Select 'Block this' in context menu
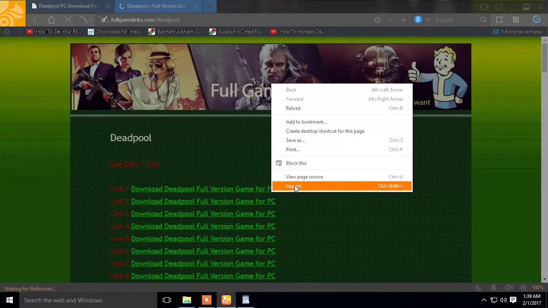The width and height of the screenshot is (548, 308). coord(342,163)
